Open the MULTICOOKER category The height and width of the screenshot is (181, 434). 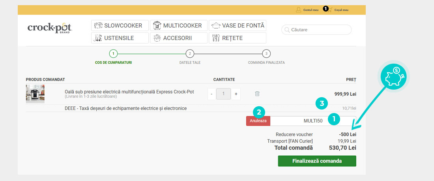point(178,26)
